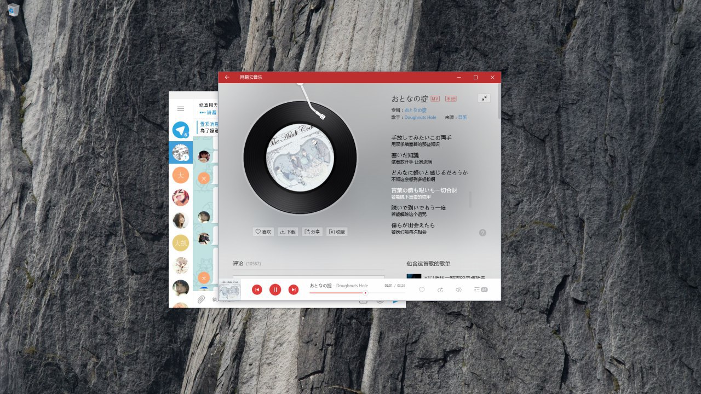
Task: Click the back arrow in NetEase Music
Action: pyautogui.click(x=227, y=77)
